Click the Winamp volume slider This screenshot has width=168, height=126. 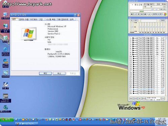(x=149, y=9)
